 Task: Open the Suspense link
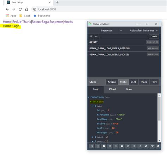coord(56,22)
